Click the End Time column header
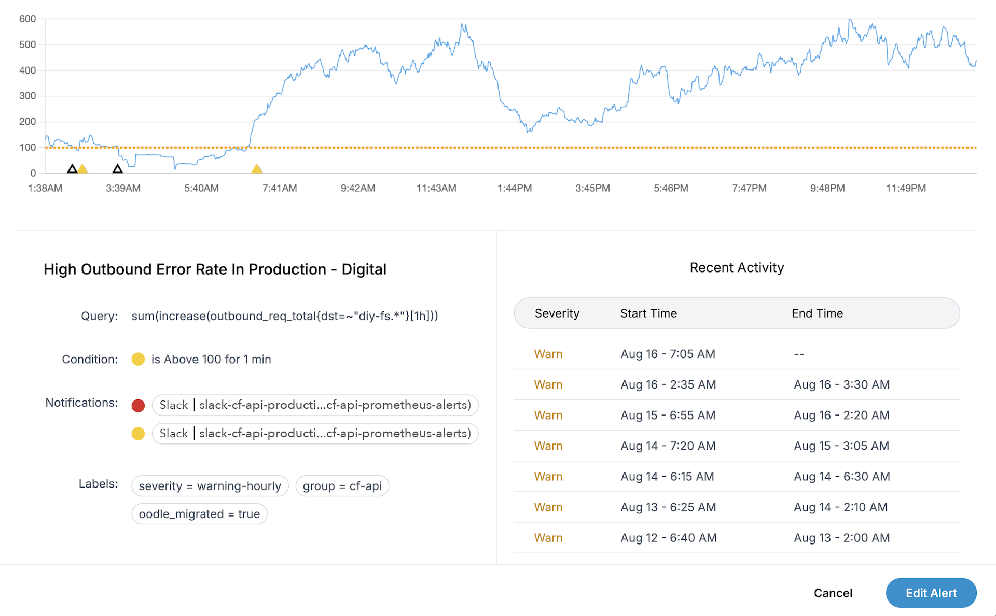Viewport: 996px width, 616px height. click(x=817, y=313)
